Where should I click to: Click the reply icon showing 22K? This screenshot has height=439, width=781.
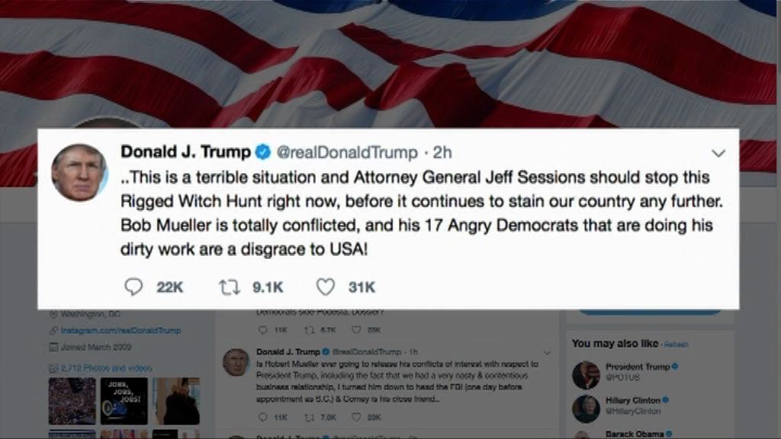click(133, 287)
